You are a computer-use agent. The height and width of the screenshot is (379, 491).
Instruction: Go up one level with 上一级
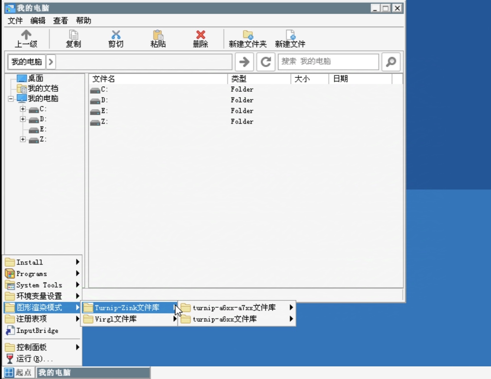click(x=26, y=39)
